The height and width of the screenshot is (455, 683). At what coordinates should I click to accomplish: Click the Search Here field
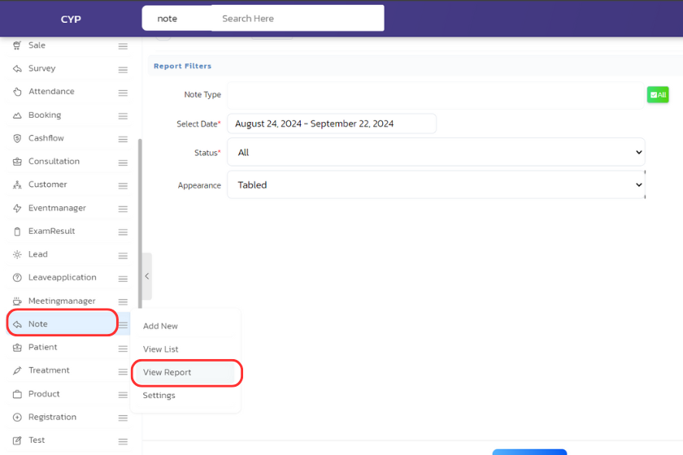coord(298,19)
